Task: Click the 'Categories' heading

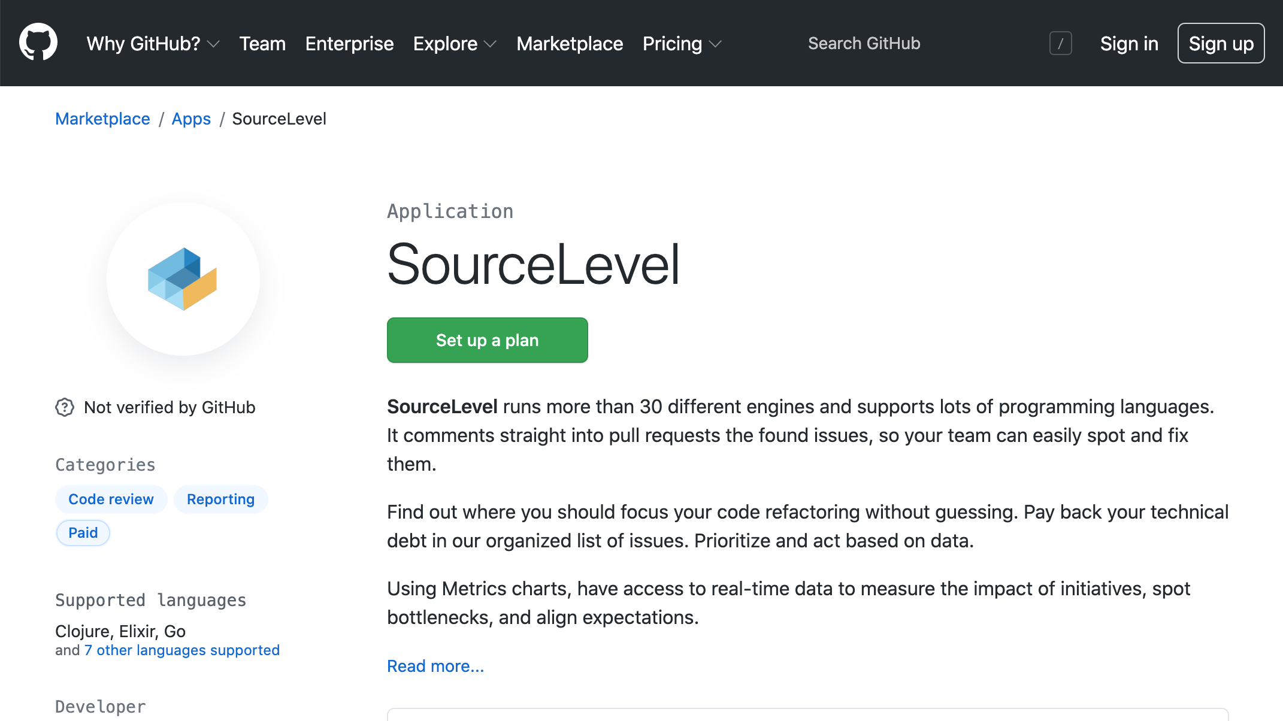Action: pos(105,465)
